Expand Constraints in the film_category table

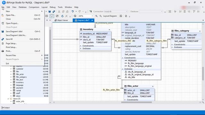(172, 45)
